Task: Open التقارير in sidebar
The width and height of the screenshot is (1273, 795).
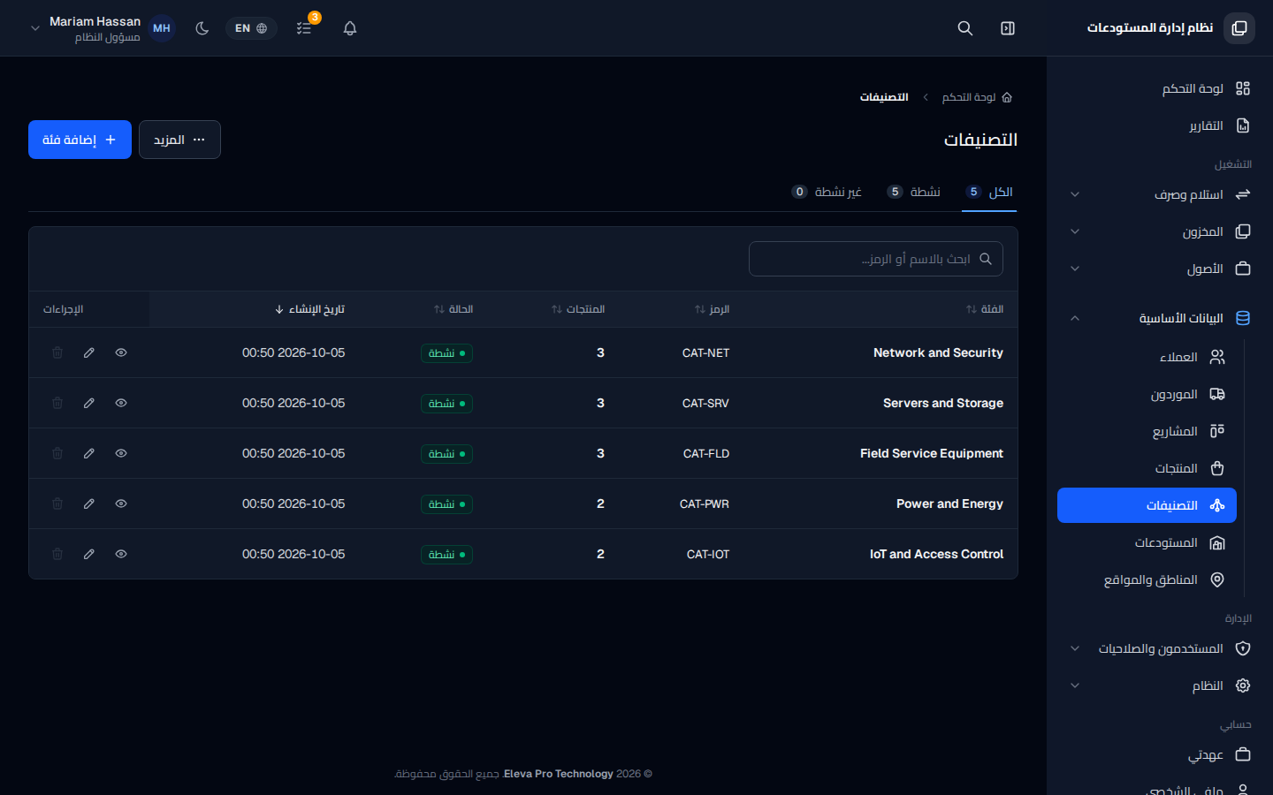Action: 1160,125
